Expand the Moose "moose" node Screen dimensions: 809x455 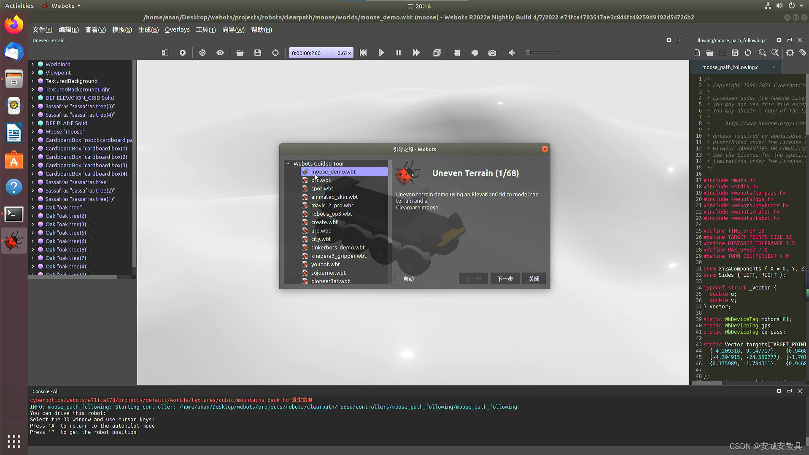click(x=33, y=132)
